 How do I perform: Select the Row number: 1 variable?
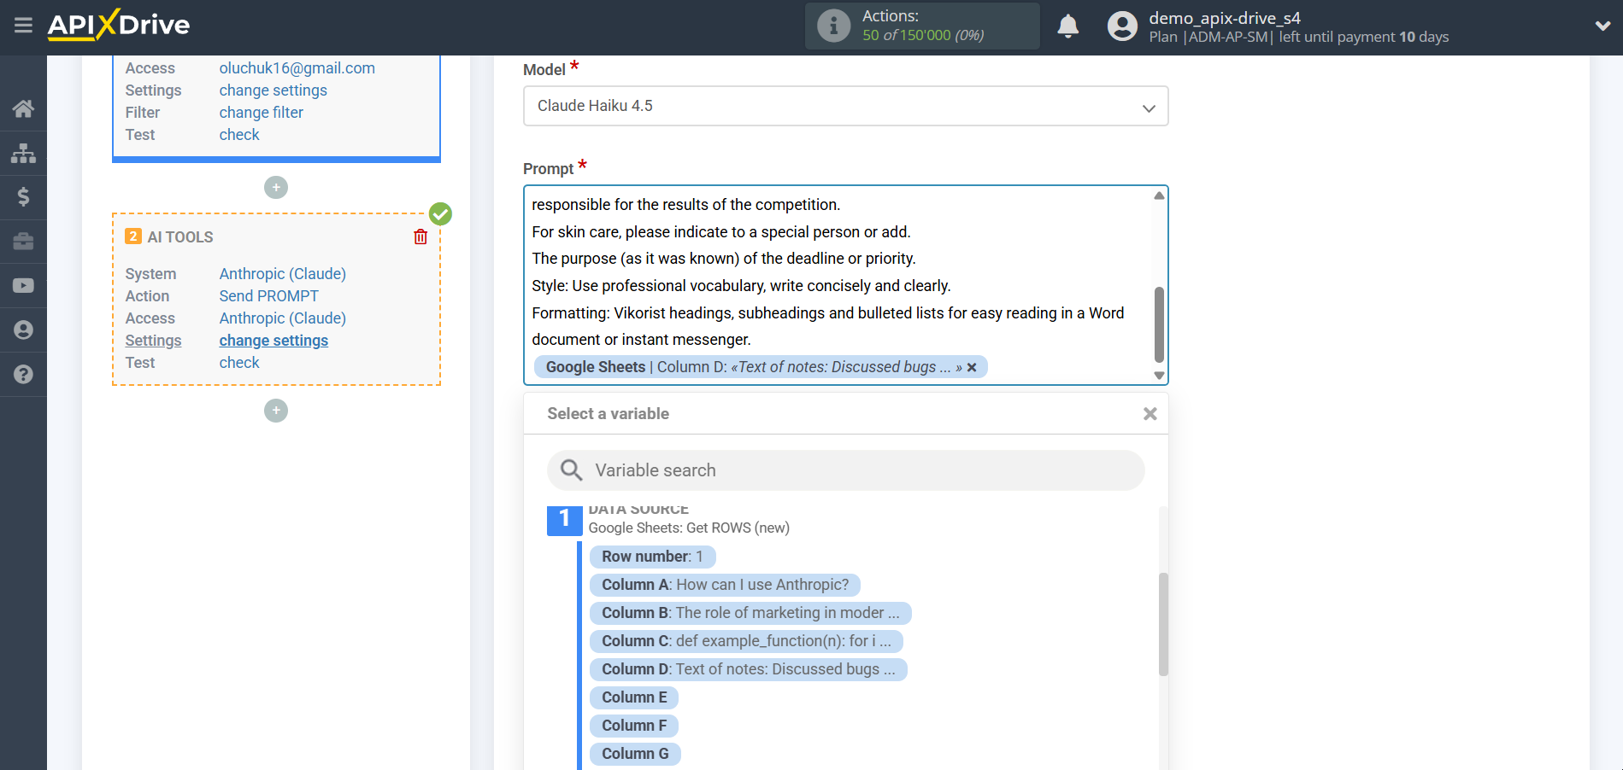(652, 557)
